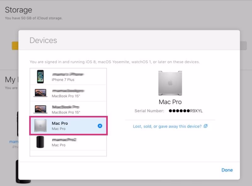
Task: Click the silver Mac Pro tower icon in list
Action: (40, 126)
